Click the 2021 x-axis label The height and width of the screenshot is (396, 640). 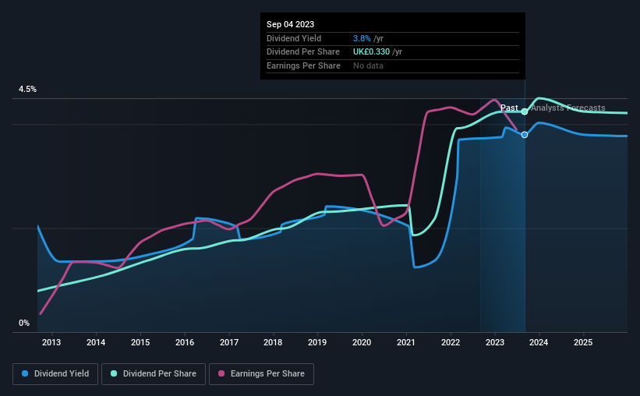tap(406, 342)
